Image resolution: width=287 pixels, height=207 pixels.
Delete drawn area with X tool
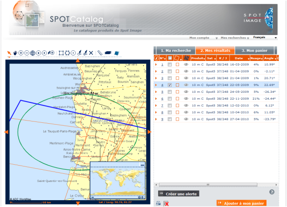point(91,53)
